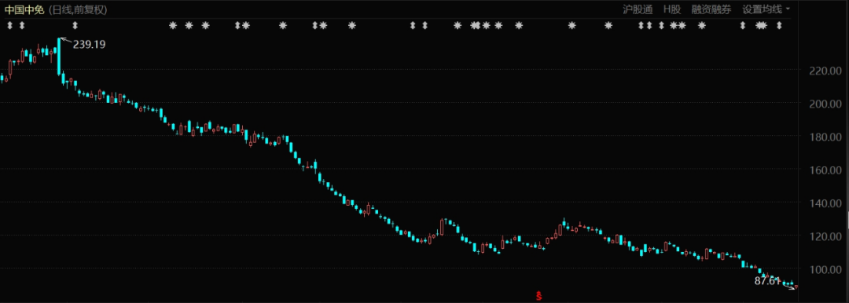Open the 沪股通 link
This screenshot has height=303, width=849.
638,9
